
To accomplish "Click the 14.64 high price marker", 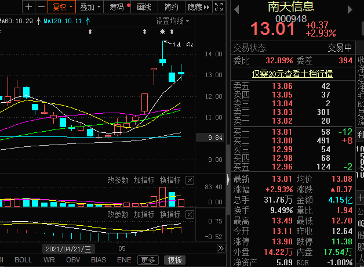I will click(x=183, y=44).
